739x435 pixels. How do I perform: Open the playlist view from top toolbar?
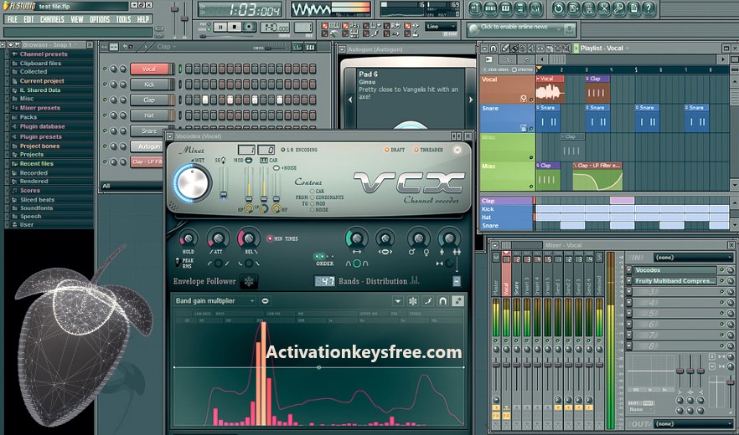pos(476,8)
